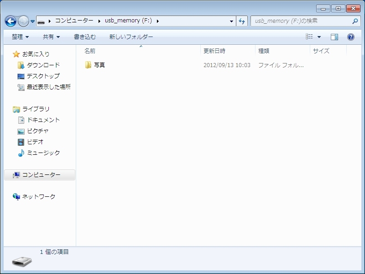Open 最近表示した場所 in navigation pane
The image size is (365, 274).
[49, 87]
